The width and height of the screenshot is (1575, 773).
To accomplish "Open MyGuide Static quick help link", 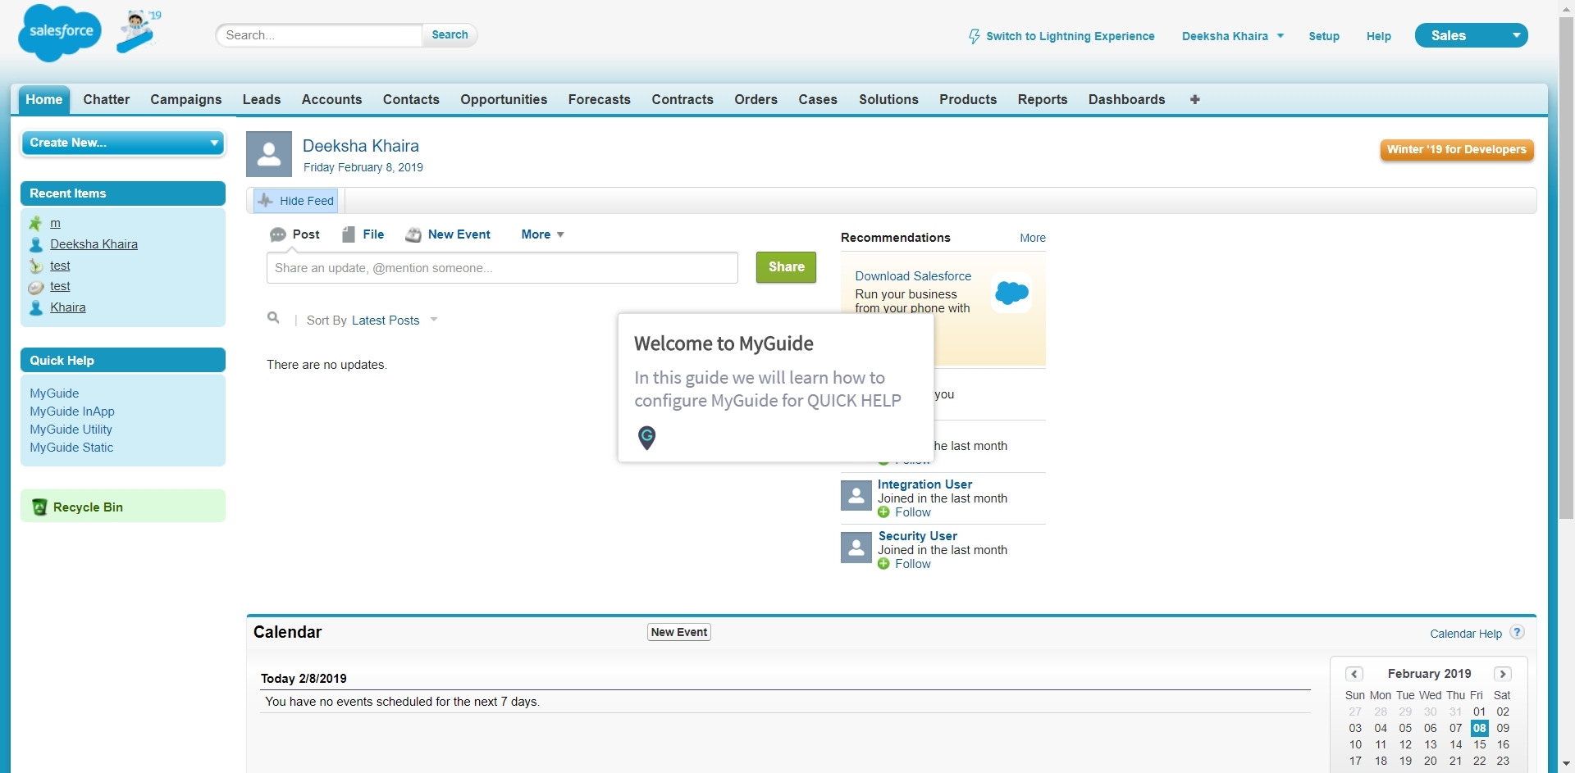I will pyautogui.click(x=71, y=448).
